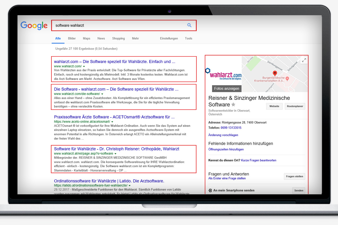The image size is (338, 225).
Task: Click the 'Fragen und Antworten' heading
Action: 229,174
